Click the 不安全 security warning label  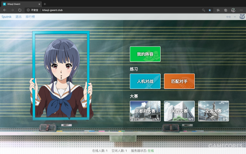point(34,10)
